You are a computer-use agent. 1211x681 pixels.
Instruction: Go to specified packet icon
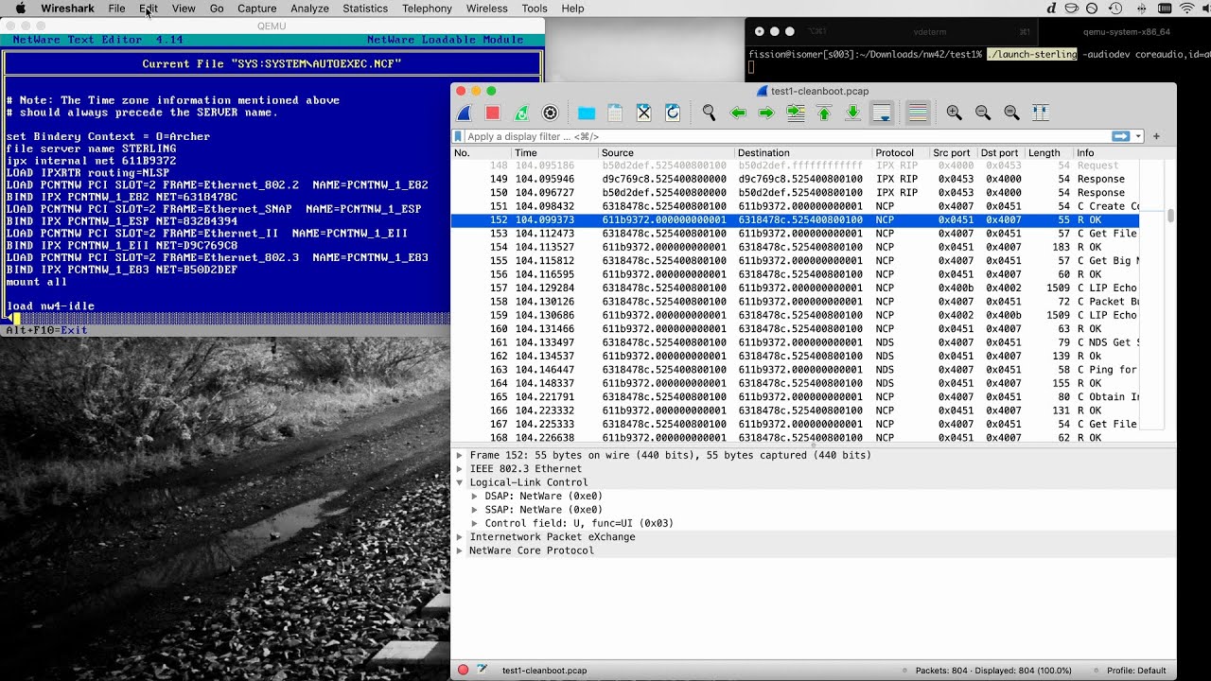[796, 113]
